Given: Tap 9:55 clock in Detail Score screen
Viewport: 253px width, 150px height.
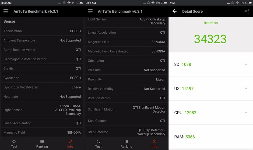Looking at the screenshot, I should (173, 3).
